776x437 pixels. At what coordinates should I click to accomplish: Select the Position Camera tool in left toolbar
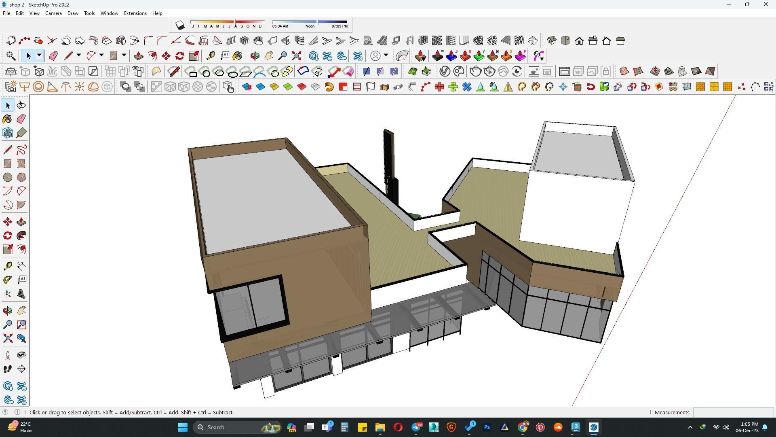[8, 355]
